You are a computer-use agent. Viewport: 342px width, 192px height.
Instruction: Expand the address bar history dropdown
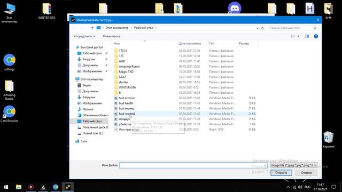click(258, 28)
